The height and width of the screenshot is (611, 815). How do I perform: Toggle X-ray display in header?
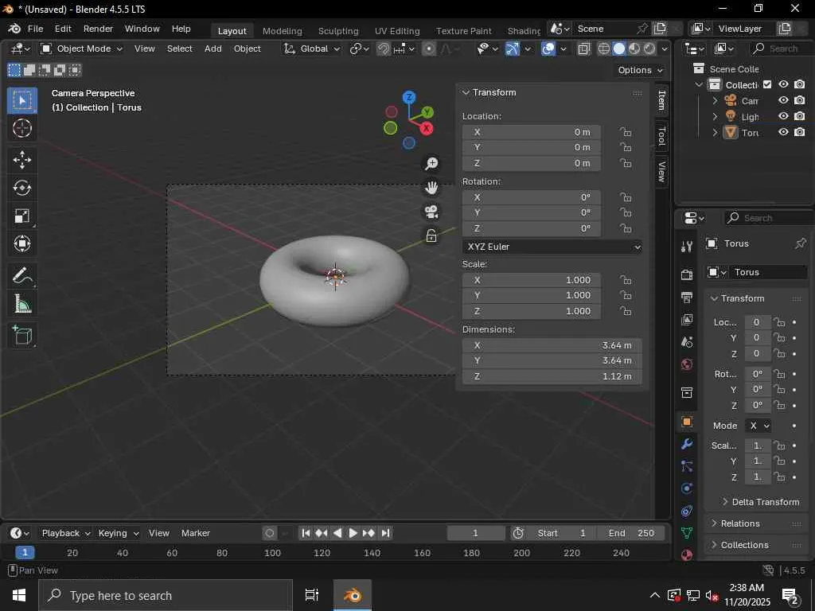click(x=583, y=49)
